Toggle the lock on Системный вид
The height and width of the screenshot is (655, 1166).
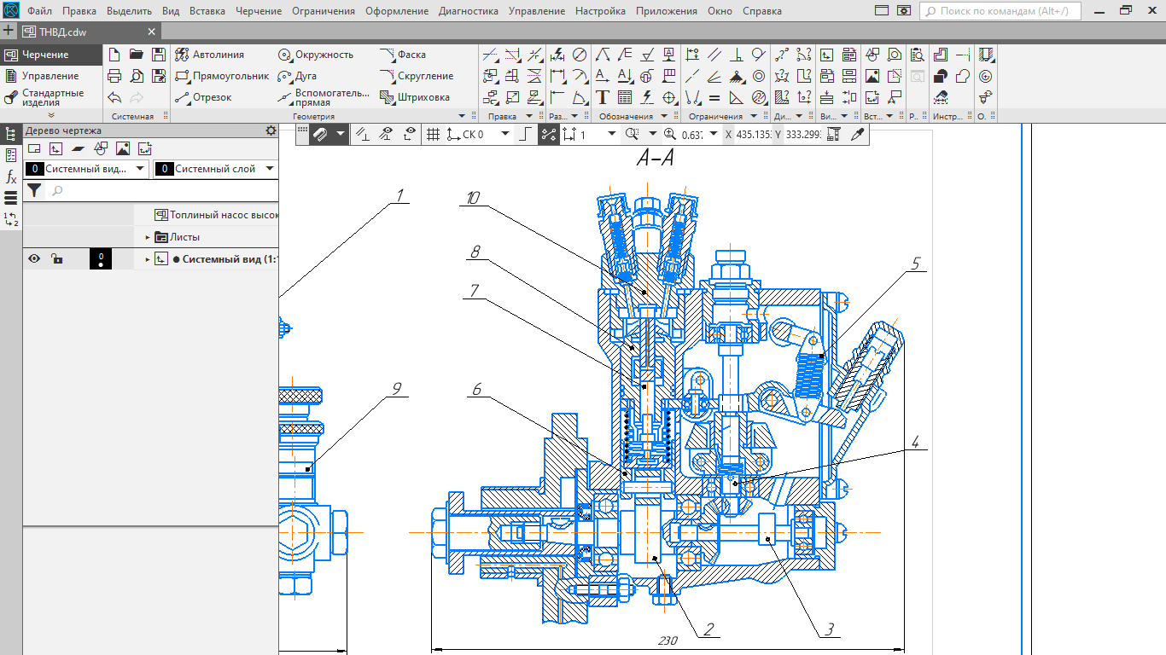56,259
